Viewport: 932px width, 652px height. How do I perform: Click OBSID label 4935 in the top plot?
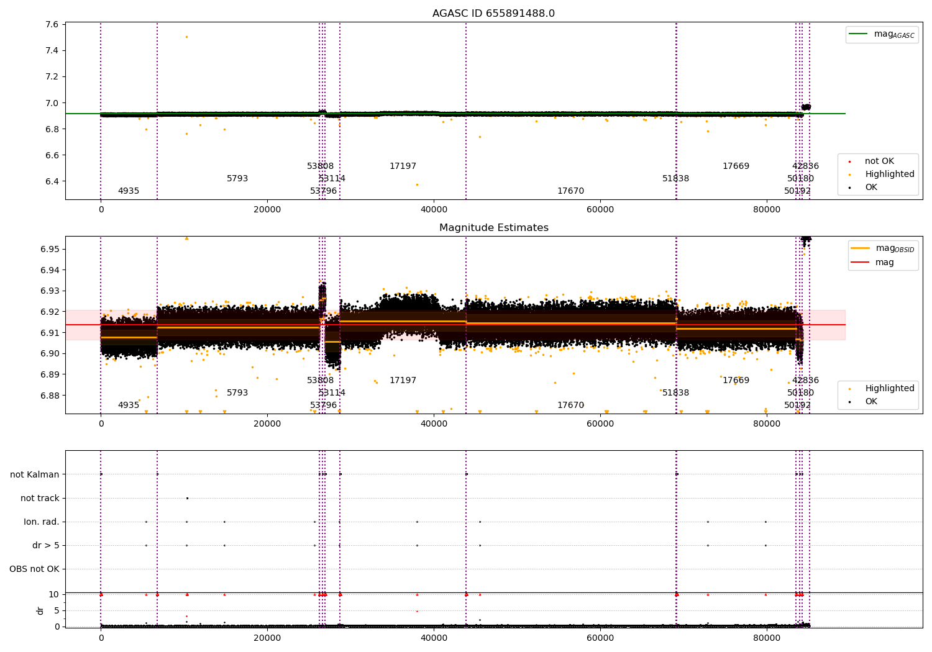(129, 191)
